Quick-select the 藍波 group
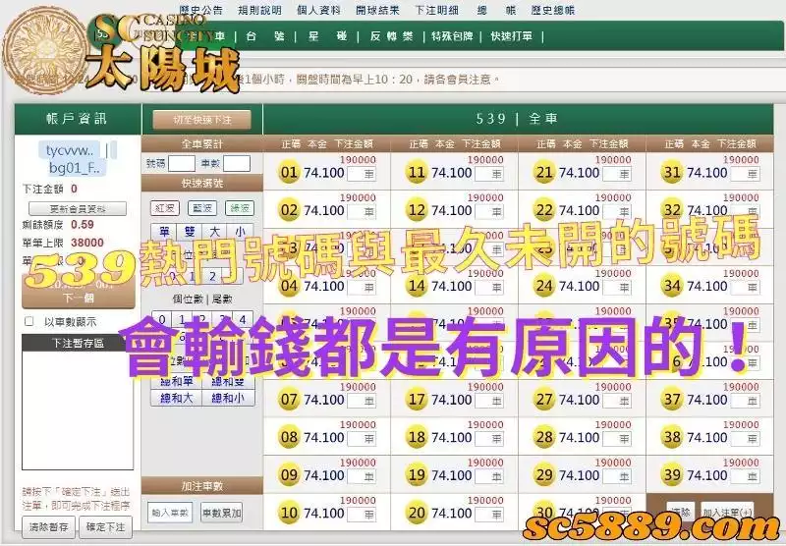Viewport: 786px width, 546px height. pos(202,208)
